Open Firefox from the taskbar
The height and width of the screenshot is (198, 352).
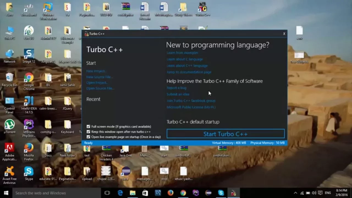tap(170, 193)
